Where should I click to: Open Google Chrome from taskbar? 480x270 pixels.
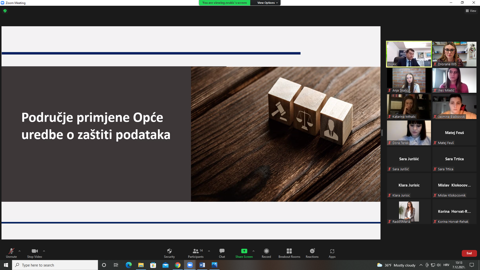[x=178, y=265]
